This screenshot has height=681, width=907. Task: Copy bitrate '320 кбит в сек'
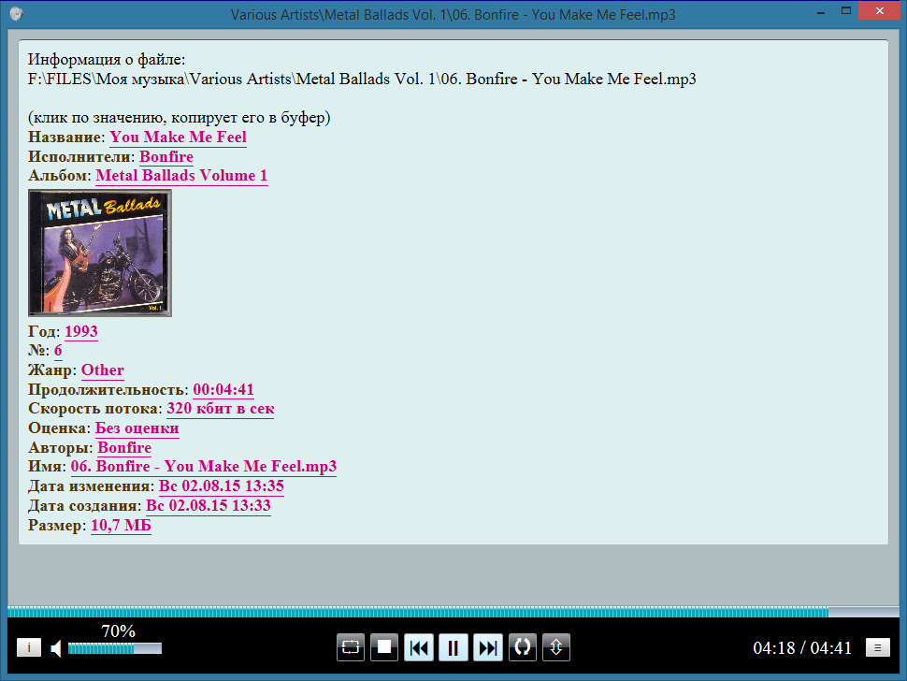(221, 409)
